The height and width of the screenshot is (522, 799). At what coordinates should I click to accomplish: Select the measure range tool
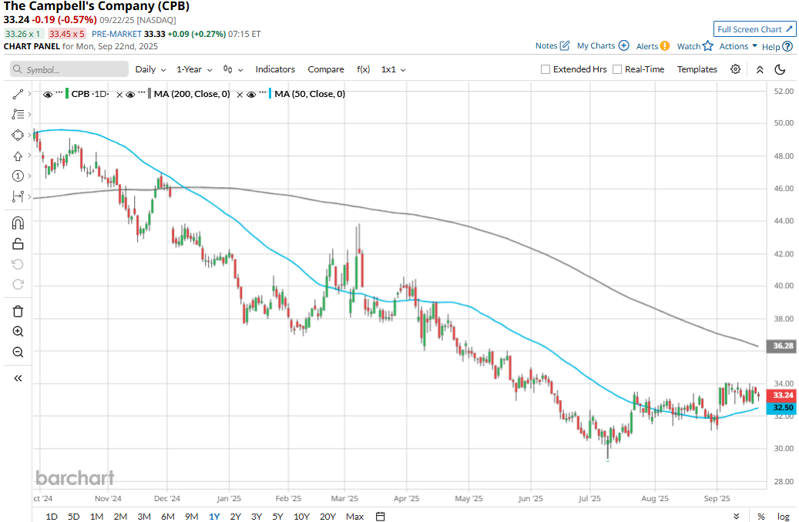[17, 196]
